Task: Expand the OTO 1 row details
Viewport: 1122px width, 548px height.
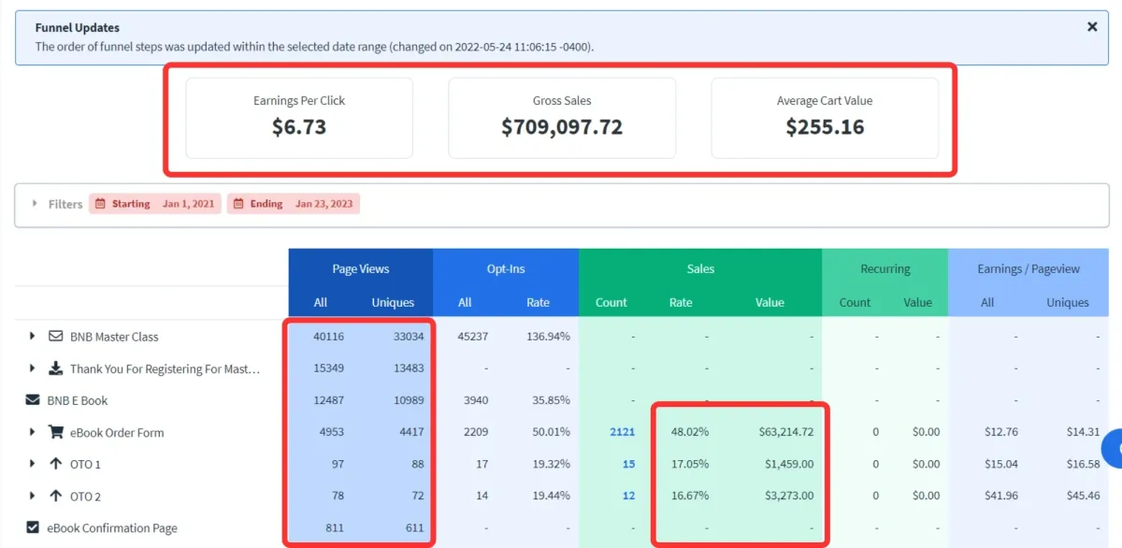Action: click(x=33, y=464)
